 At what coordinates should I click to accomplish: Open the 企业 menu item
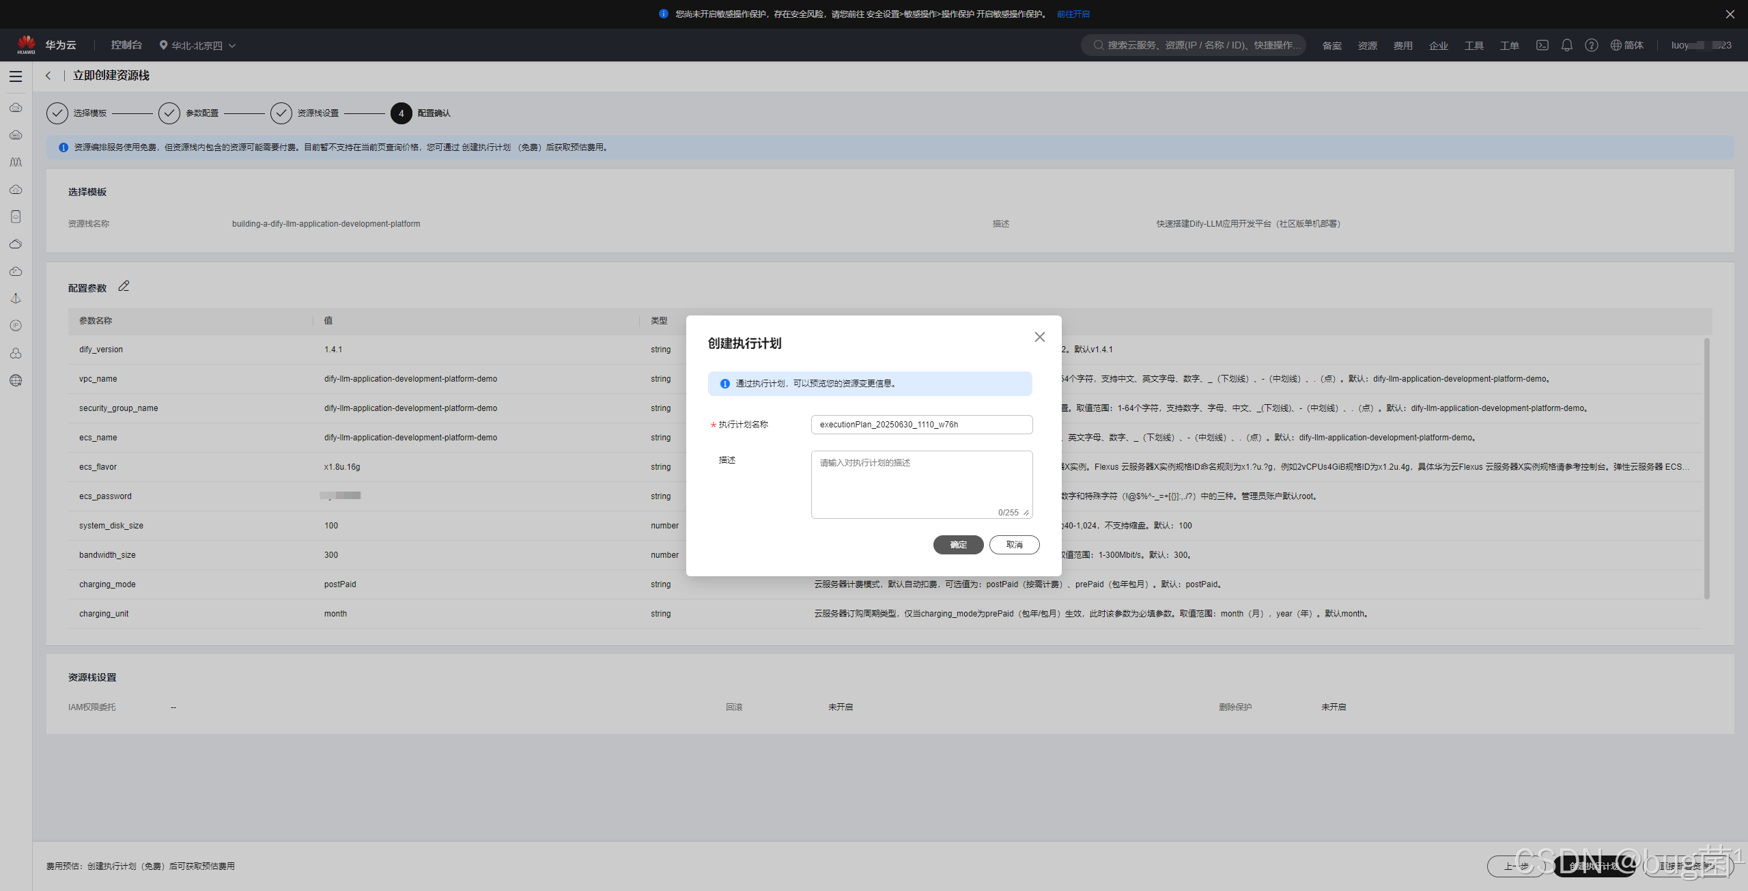tap(1438, 46)
